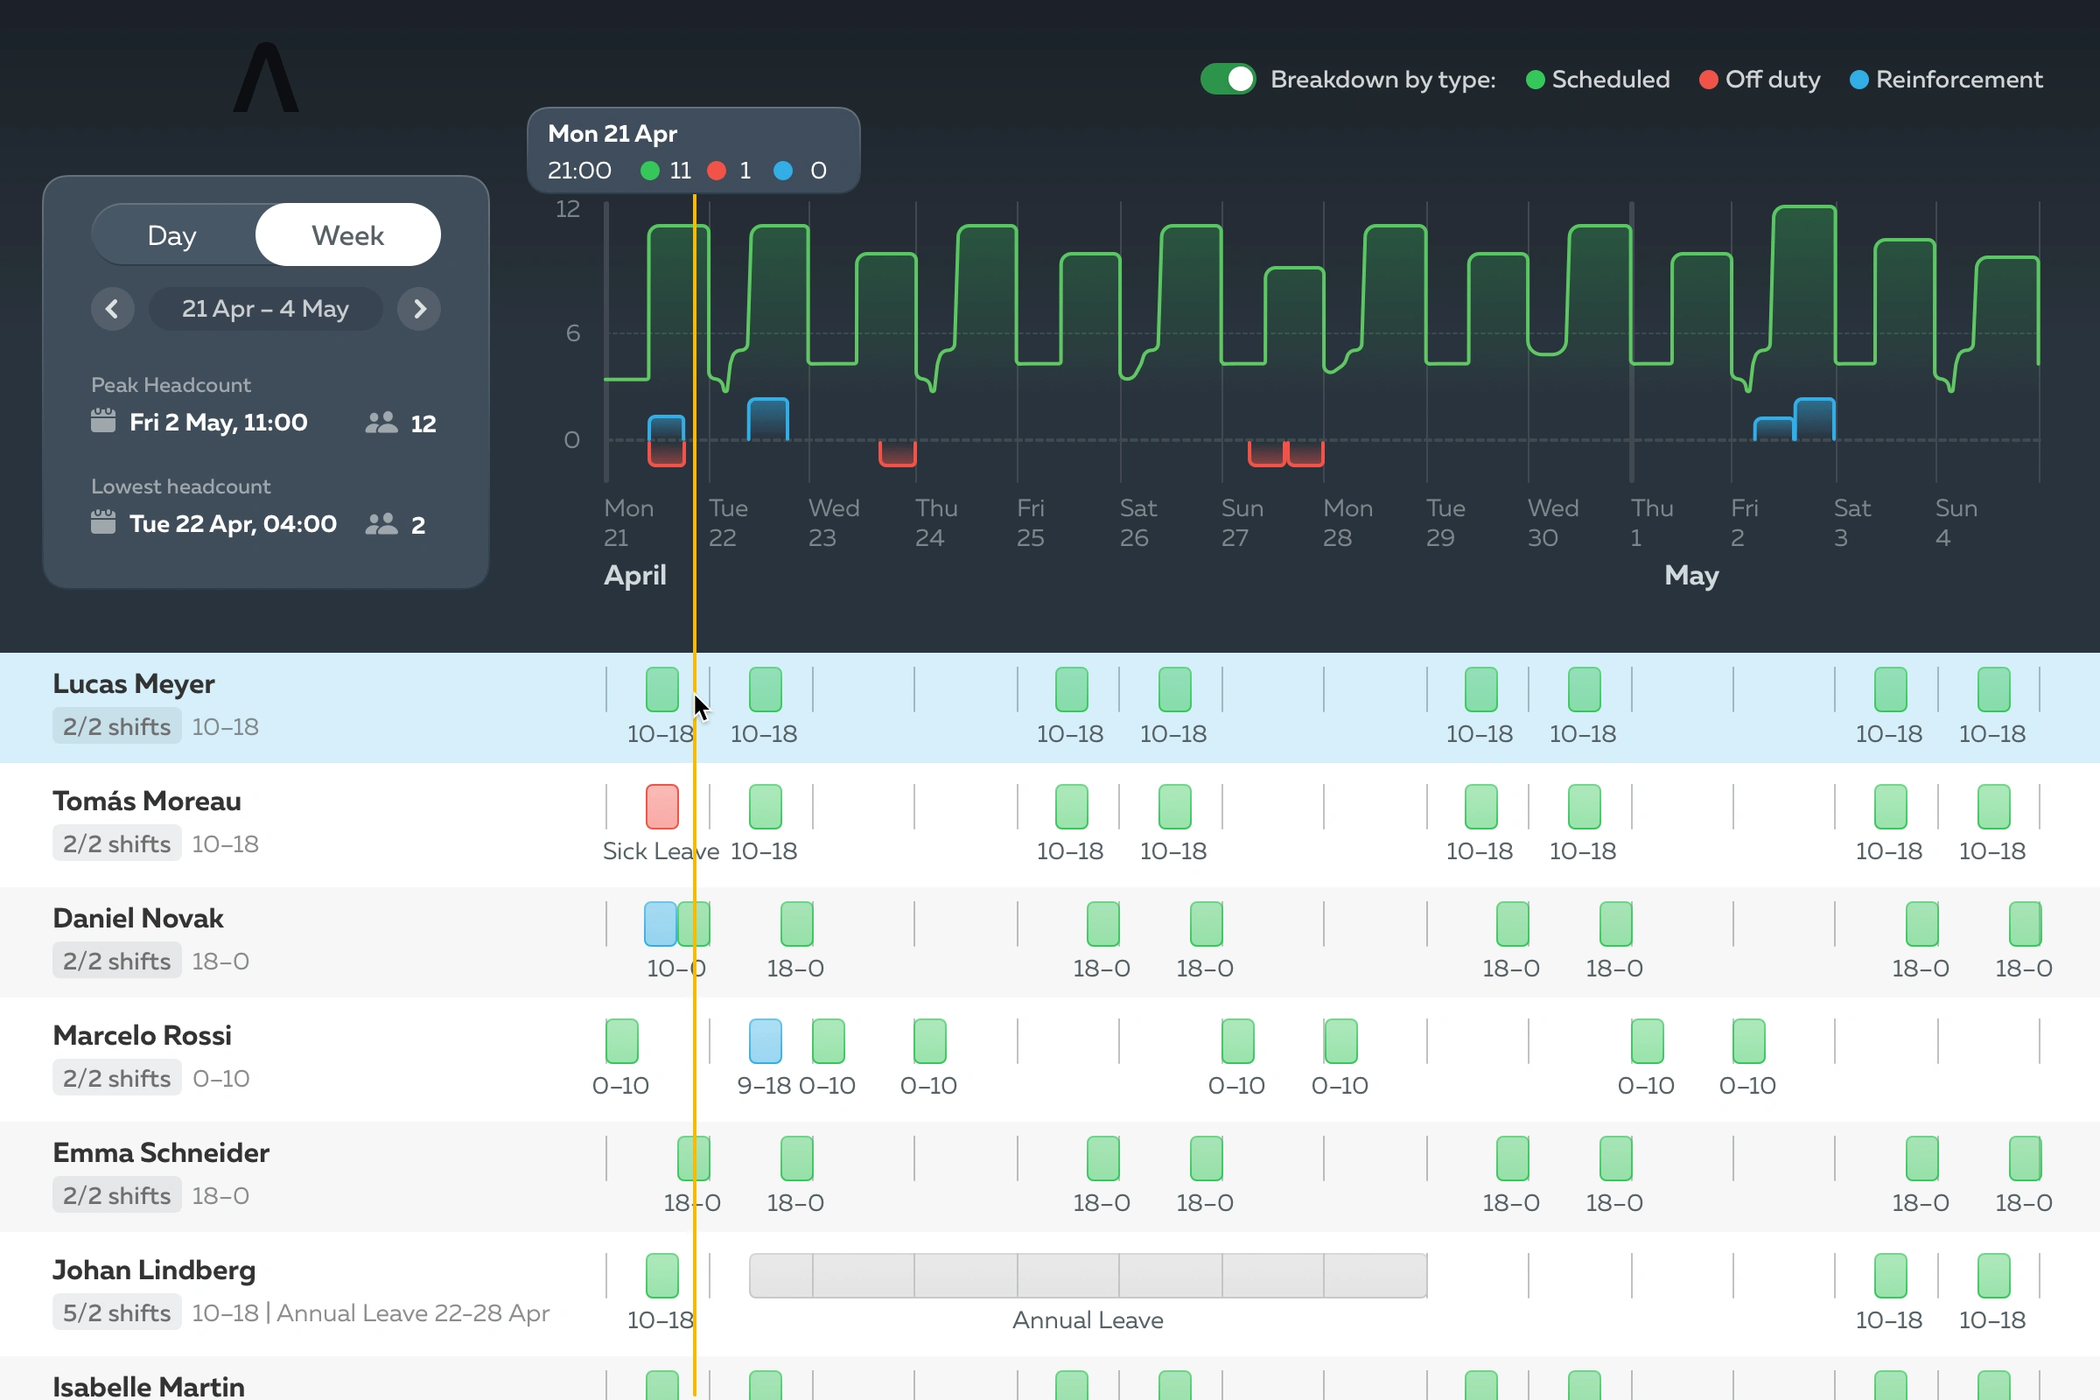The width and height of the screenshot is (2100, 1400).
Task: Click Fri 2 May on the chart axis
Action: tap(1744, 522)
